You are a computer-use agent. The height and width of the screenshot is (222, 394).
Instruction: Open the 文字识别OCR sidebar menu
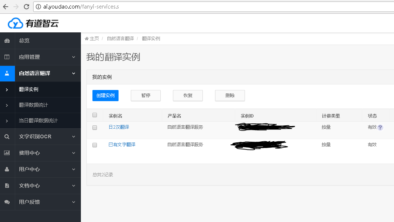coord(41,136)
